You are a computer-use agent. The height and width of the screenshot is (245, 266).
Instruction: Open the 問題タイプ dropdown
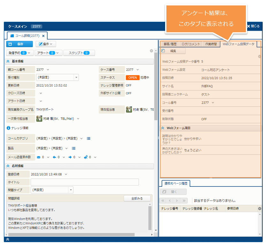[x=71, y=190]
